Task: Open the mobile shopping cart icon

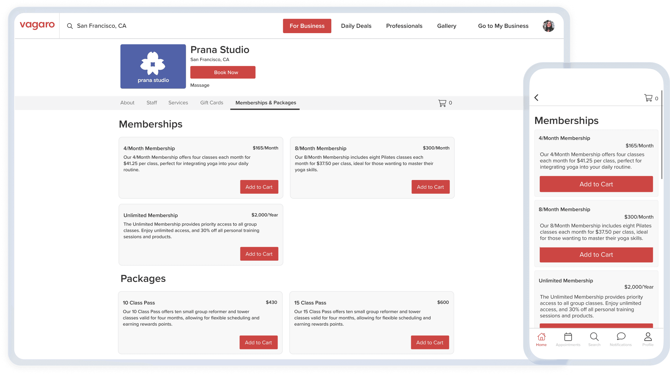Action: coord(648,98)
